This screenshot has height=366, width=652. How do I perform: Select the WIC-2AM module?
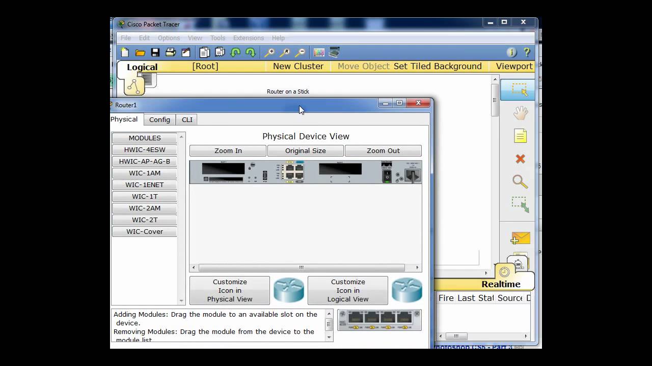145,208
